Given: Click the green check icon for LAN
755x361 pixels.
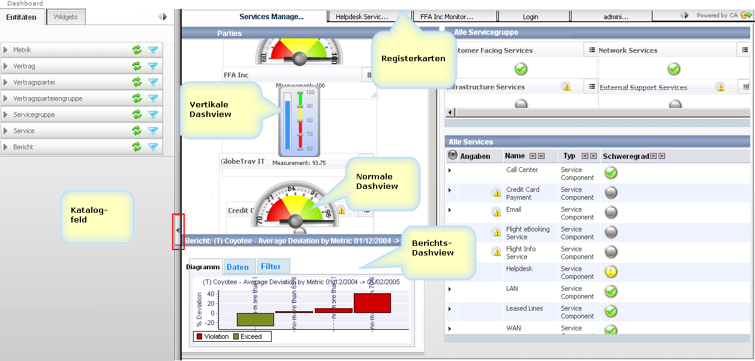Looking at the screenshot, I should pos(610,291).
